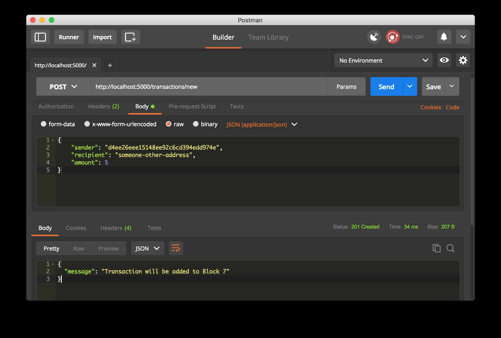Open the request Headers (2) tab
The width and height of the screenshot is (501, 338).
pos(103,106)
